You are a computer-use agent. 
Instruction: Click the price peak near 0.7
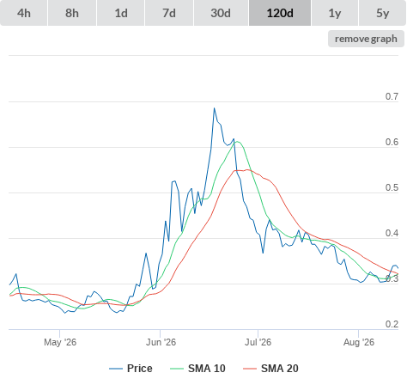pyautogui.click(x=214, y=108)
